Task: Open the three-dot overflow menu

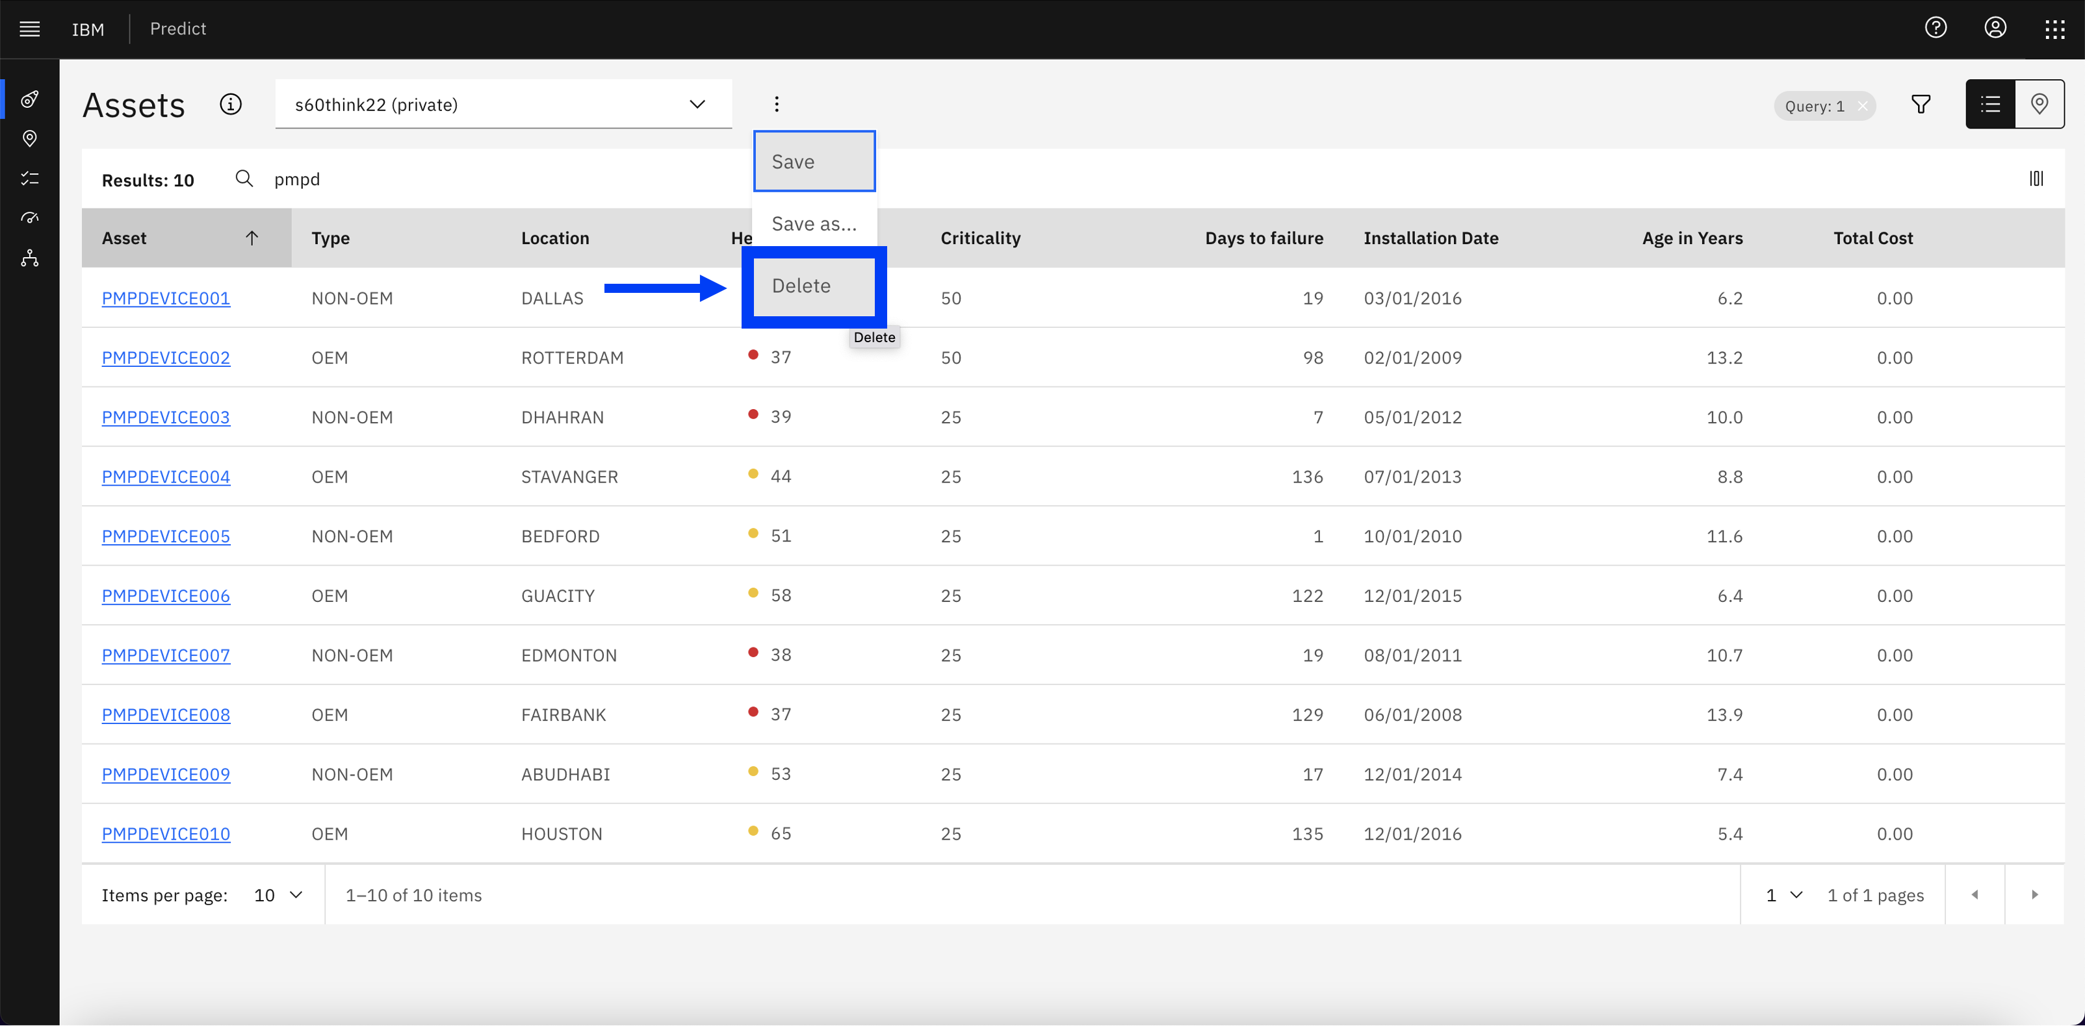Action: (776, 105)
